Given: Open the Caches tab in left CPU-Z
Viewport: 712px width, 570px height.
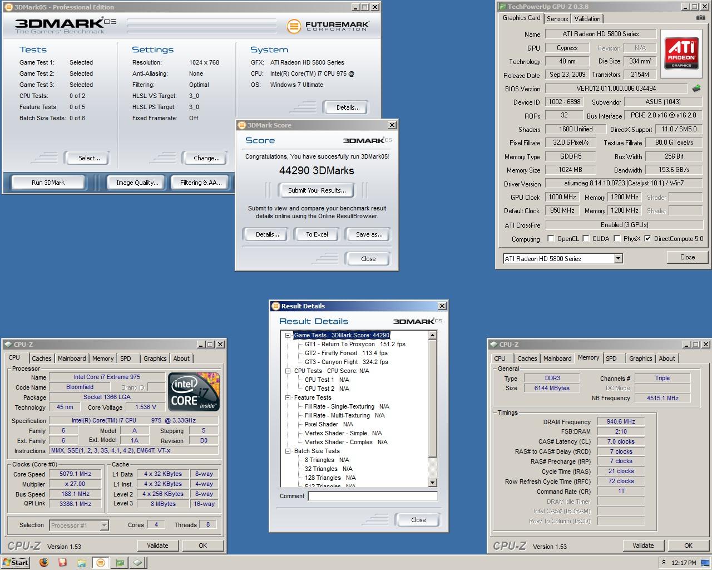Looking at the screenshot, I should (x=42, y=358).
